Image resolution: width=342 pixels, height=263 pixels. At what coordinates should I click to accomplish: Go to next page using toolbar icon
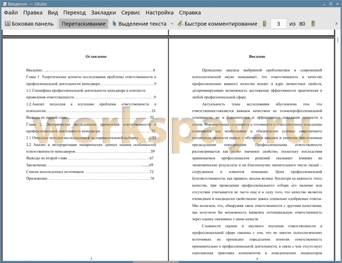pos(313,24)
